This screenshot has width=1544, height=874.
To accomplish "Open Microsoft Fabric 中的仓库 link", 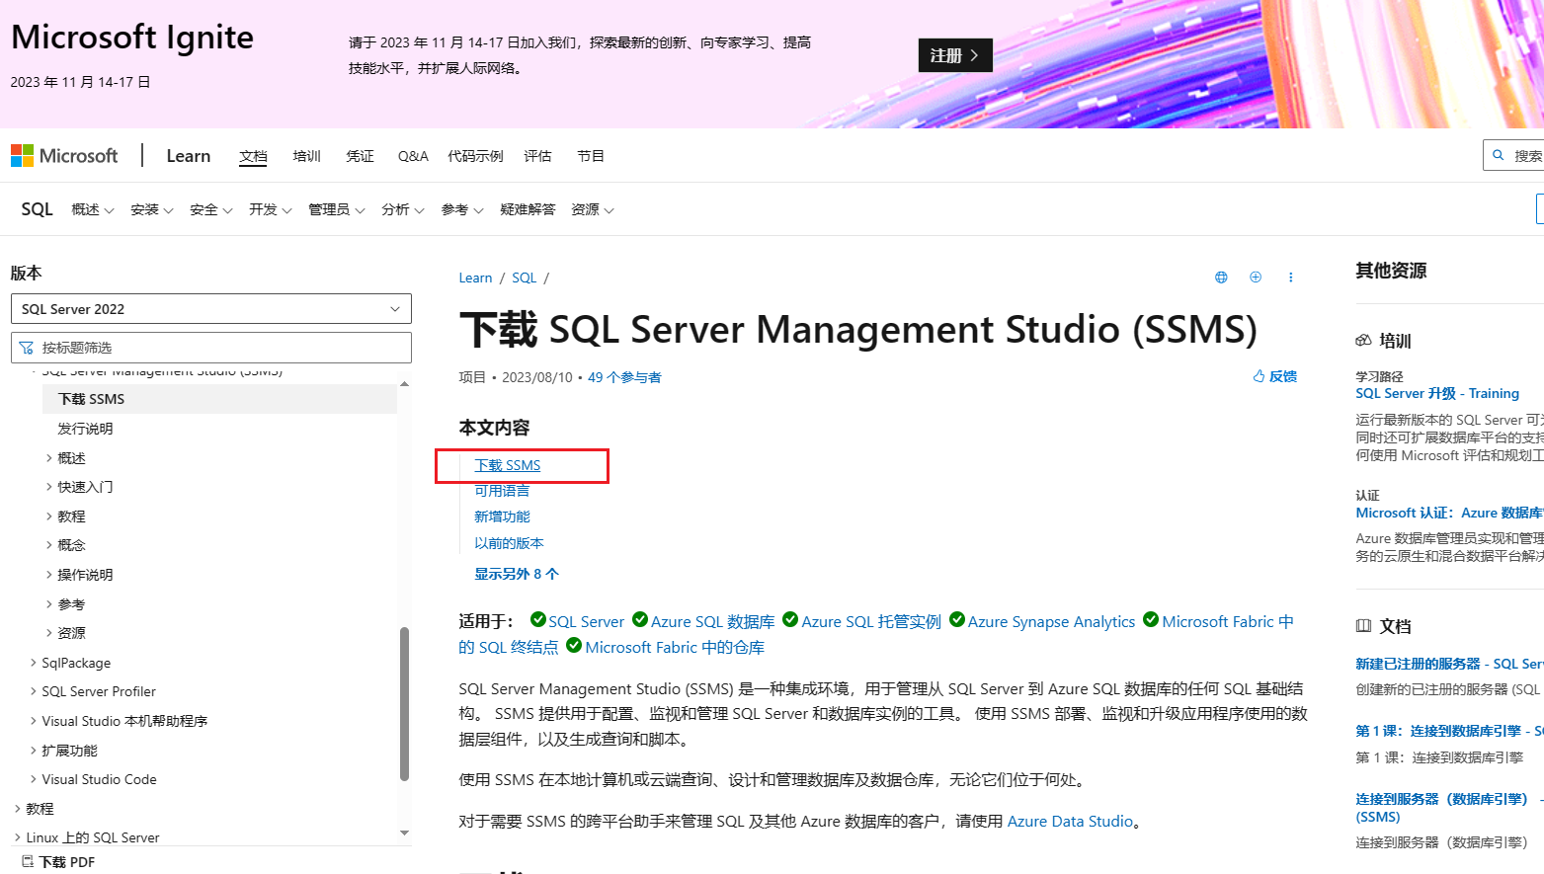I will [675, 647].
